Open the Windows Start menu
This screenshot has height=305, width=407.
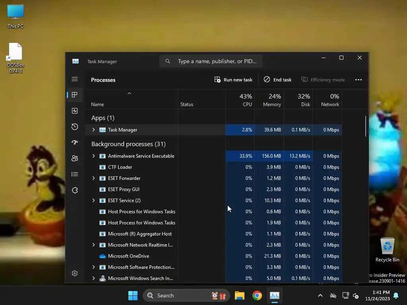[x=133, y=295]
